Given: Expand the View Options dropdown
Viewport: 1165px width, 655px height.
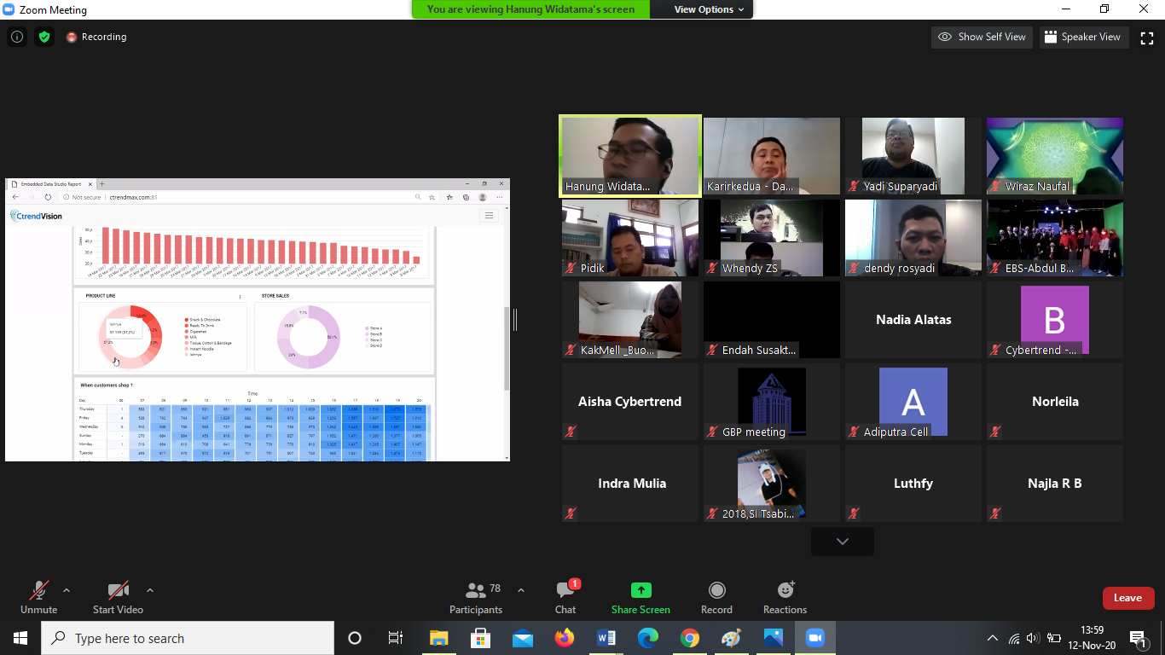Looking at the screenshot, I should (709, 9).
